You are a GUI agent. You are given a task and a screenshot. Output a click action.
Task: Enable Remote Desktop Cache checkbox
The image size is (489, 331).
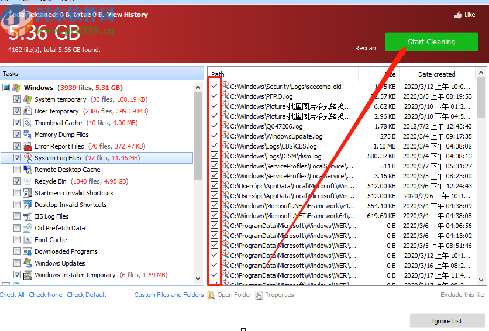click(17, 170)
